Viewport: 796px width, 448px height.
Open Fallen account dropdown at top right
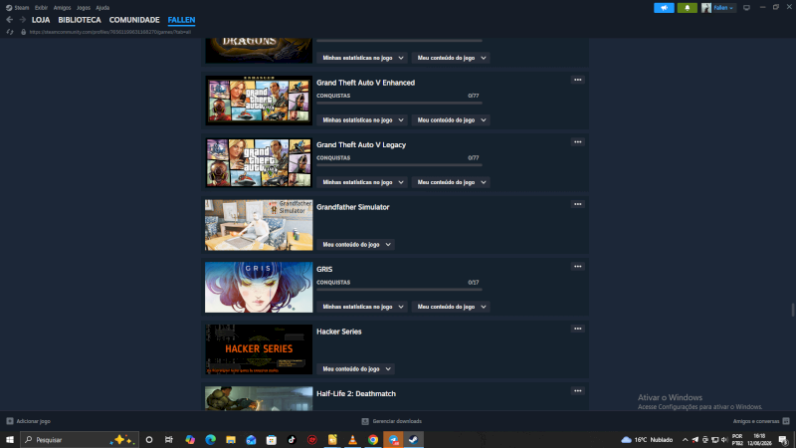click(723, 8)
